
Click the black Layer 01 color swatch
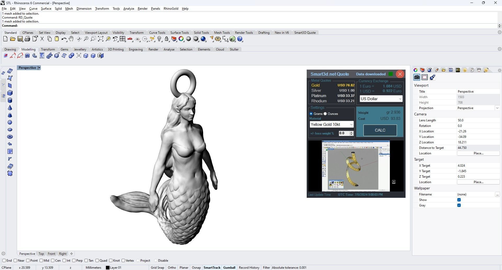coord(107,268)
